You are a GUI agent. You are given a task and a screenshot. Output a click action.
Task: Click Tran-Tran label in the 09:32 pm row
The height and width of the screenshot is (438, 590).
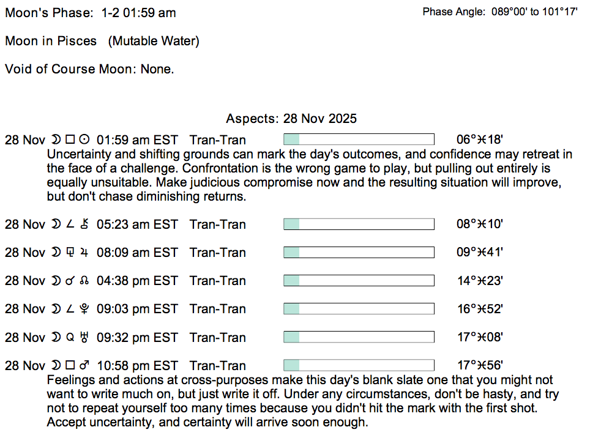pyautogui.click(x=218, y=337)
